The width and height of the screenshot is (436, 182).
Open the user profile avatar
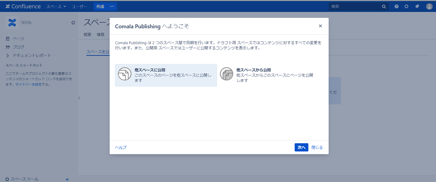pos(429,7)
